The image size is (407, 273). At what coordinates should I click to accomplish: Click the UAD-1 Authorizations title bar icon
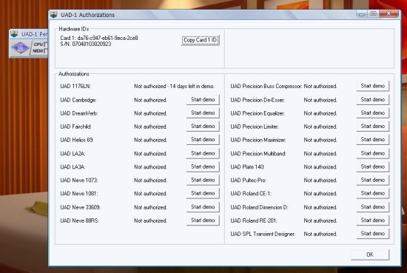tap(54, 15)
